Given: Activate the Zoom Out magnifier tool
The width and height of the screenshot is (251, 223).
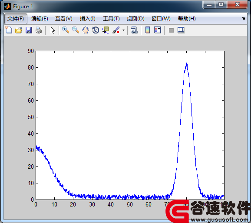Looking at the screenshot, I should click(x=76, y=30).
